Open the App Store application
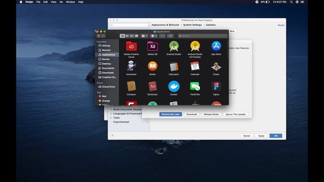 click(216, 46)
